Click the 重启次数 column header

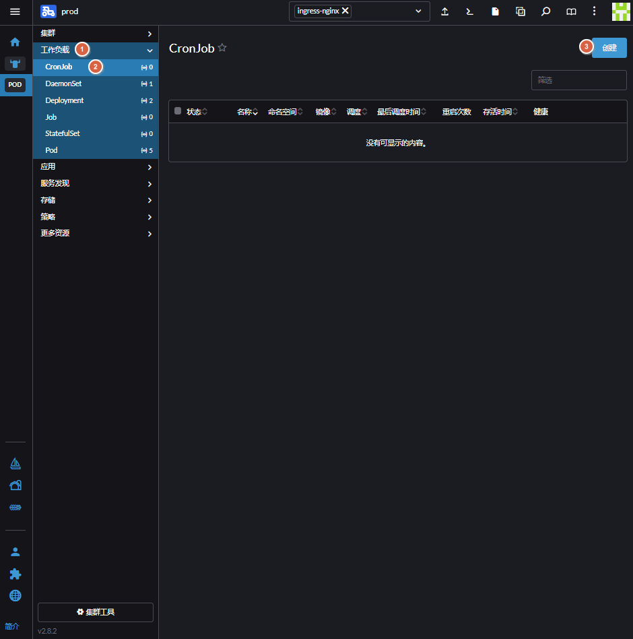pos(457,112)
